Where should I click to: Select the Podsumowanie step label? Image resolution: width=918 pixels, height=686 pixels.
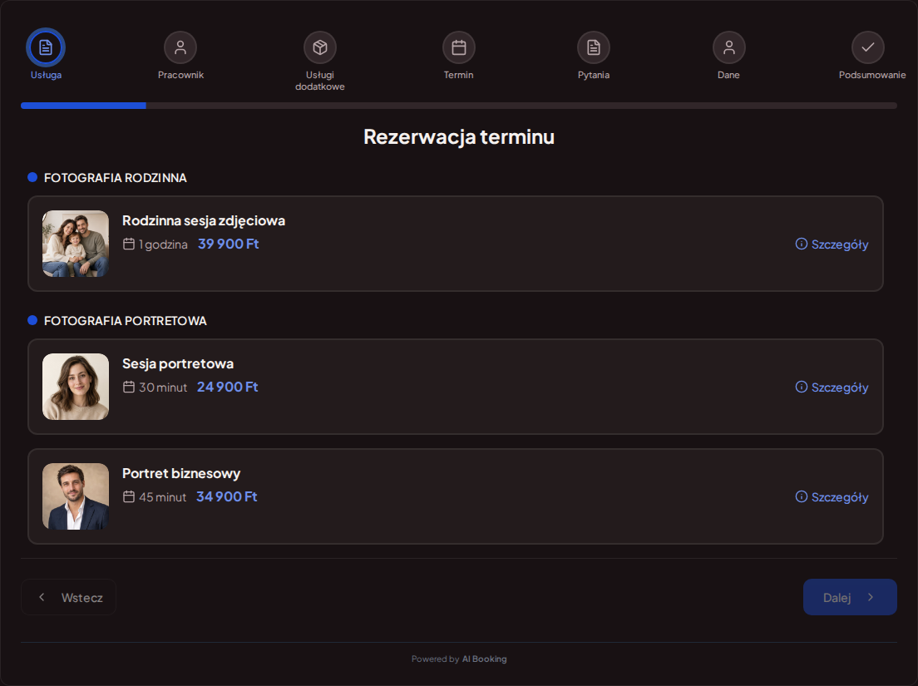pyautogui.click(x=872, y=75)
